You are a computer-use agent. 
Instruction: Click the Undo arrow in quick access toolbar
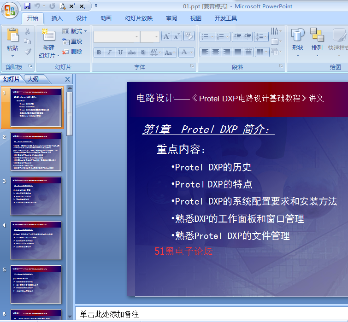[37, 6]
